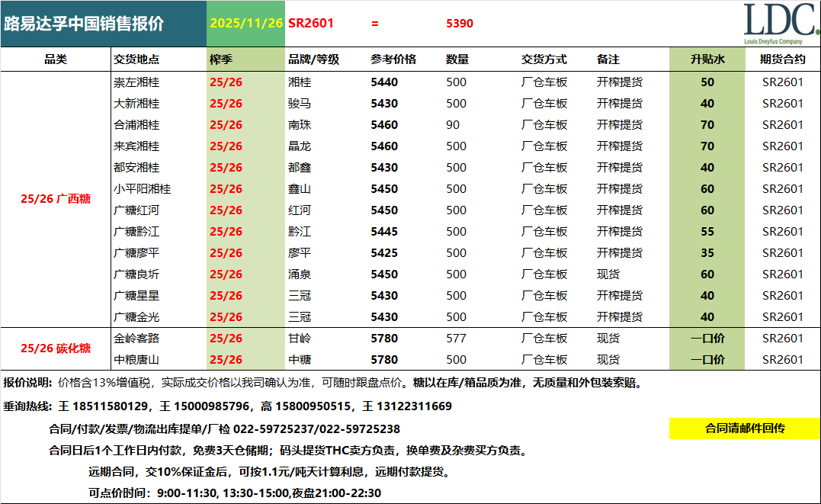Screen dimensions: 821x504
Task: Click the LDC Louis Dreyfus Company logo
Action: [x=780, y=24]
